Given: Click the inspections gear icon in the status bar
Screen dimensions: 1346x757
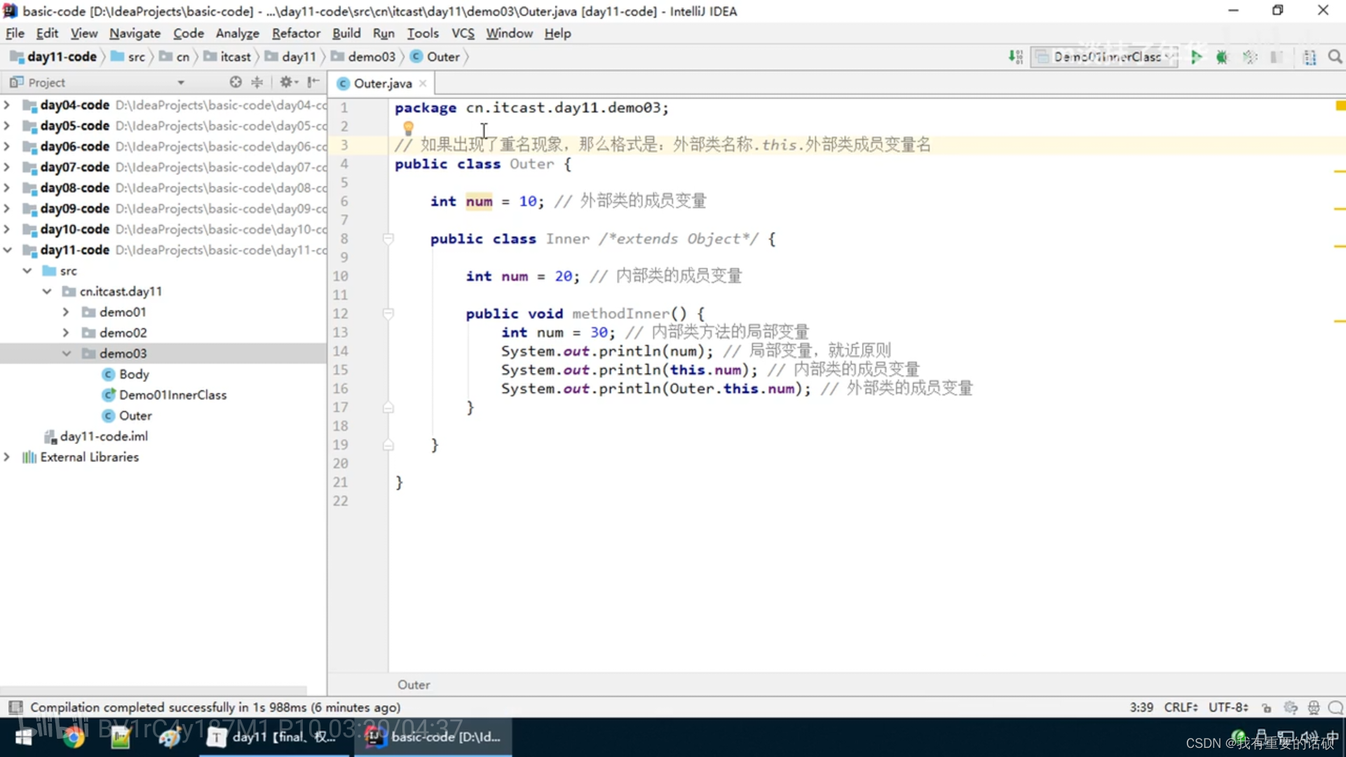Looking at the screenshot, I should coord(1291,708).
